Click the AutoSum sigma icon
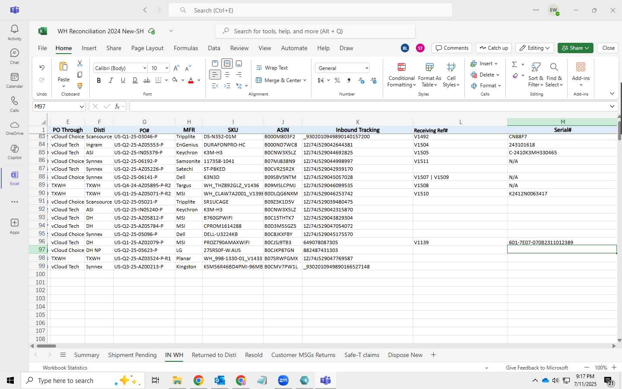 [514, 64]
